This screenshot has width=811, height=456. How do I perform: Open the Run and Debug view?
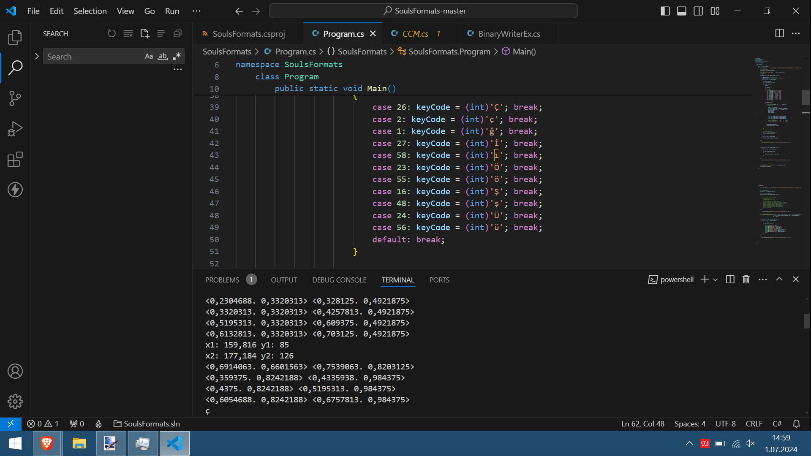[15, 129]
